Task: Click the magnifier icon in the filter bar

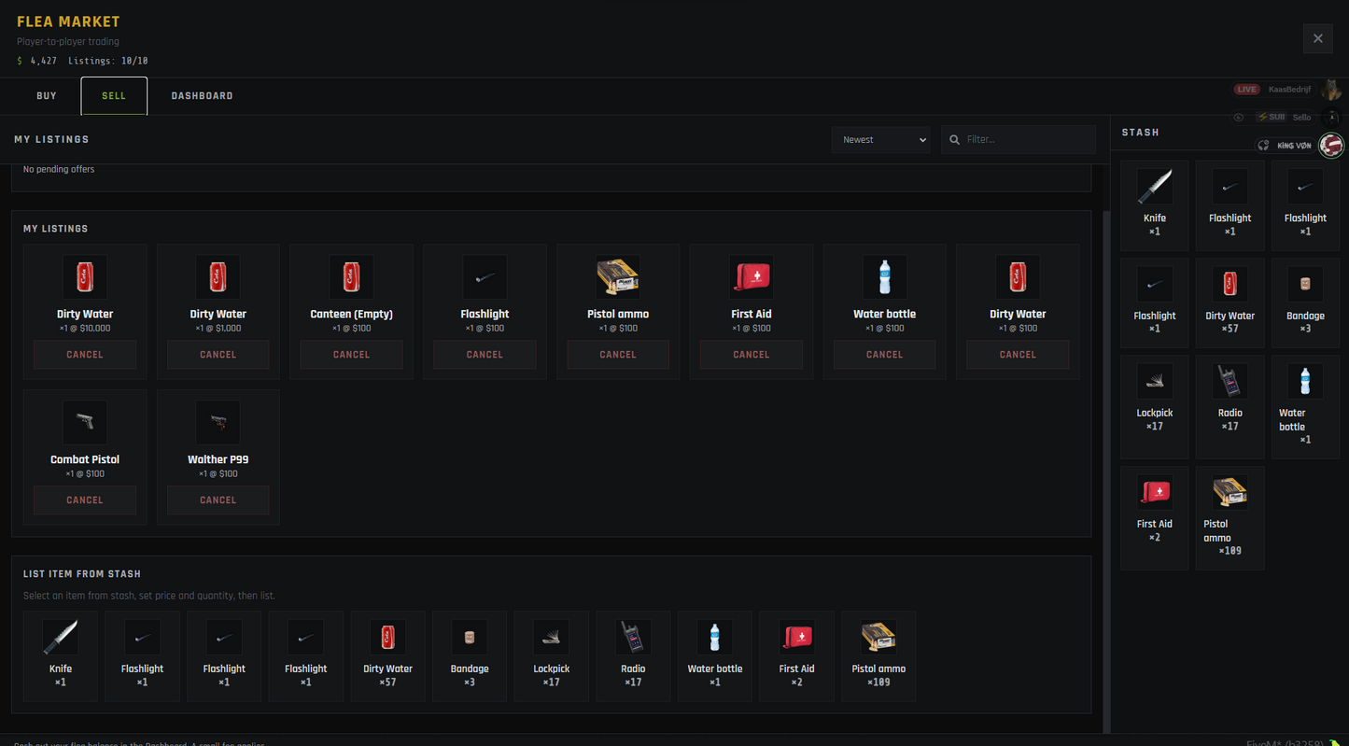Action: tap(953, 139)
